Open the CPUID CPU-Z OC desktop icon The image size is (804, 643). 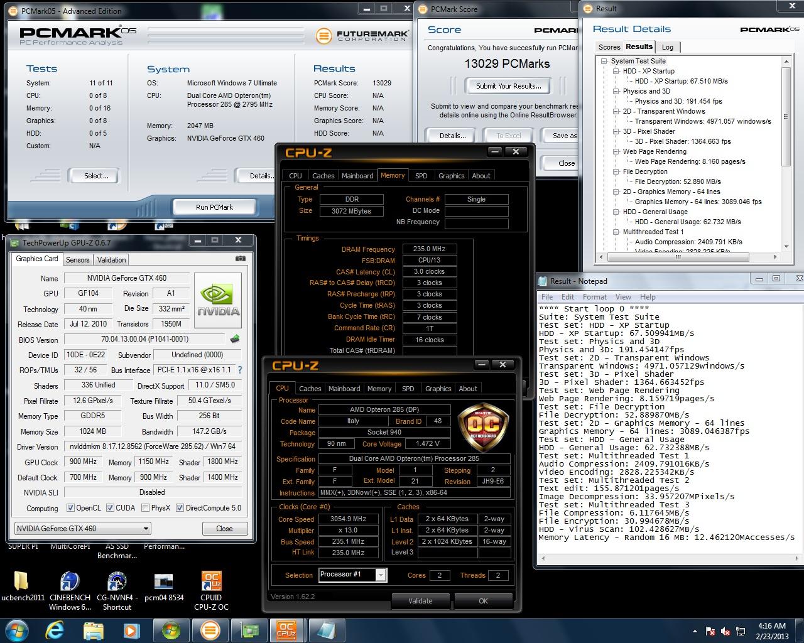click(211, 590)
